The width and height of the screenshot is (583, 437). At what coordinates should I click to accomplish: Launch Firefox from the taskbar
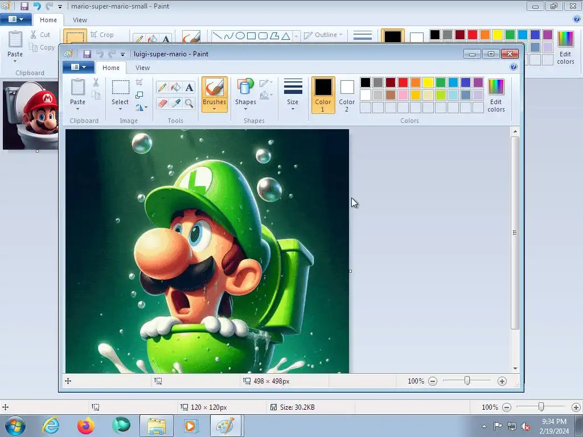point(86,426)
